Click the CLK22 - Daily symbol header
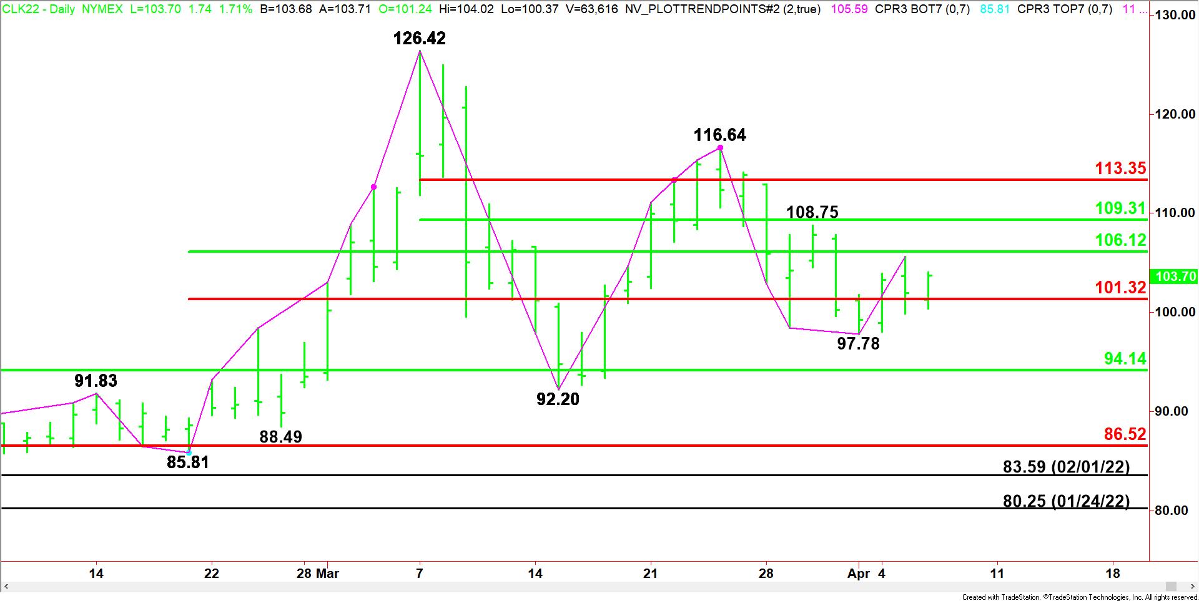Image resolution: width=1199 pixels, height=601 pixels. [39, 9]
